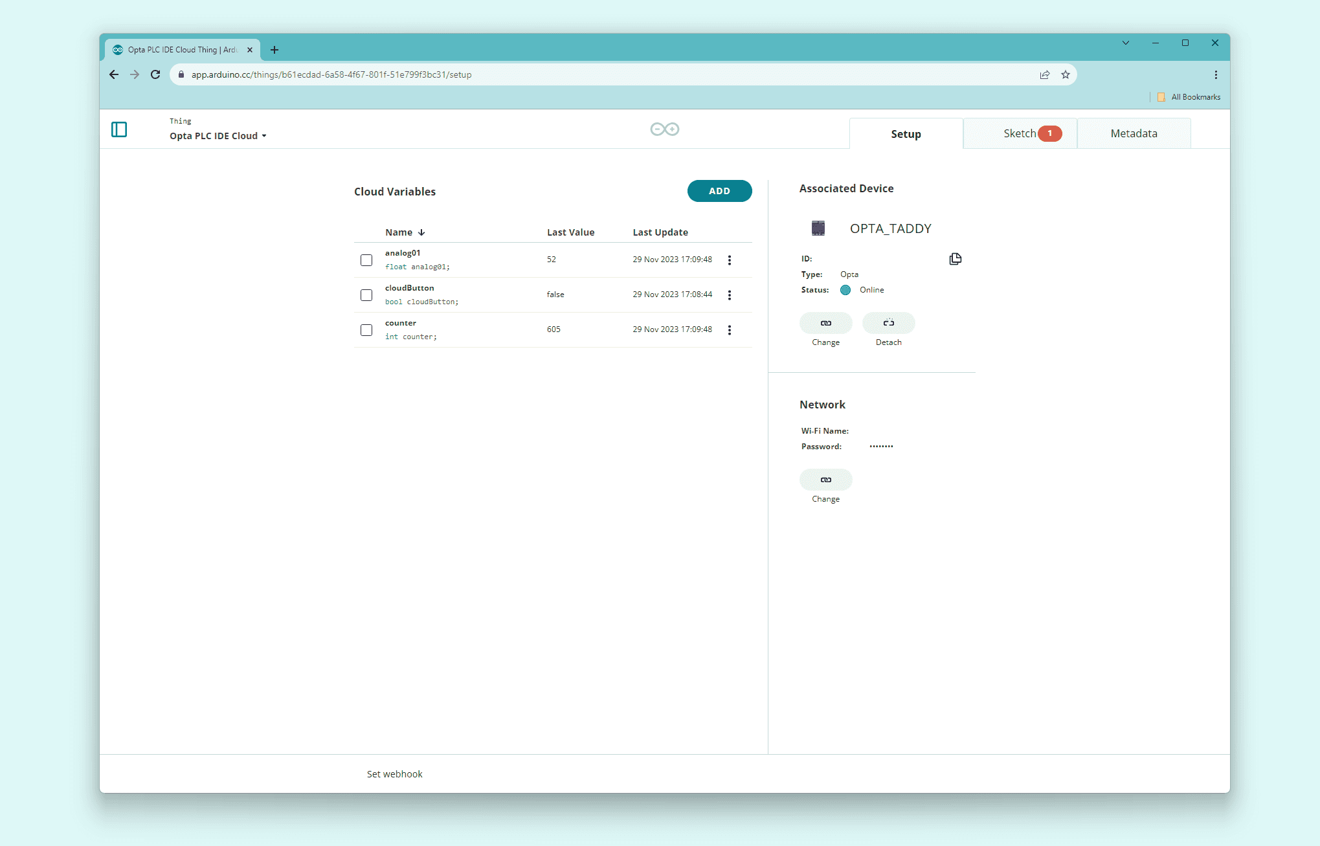Open the Opta PLC IDE Cloud dropdown

(x=218, y=136)
